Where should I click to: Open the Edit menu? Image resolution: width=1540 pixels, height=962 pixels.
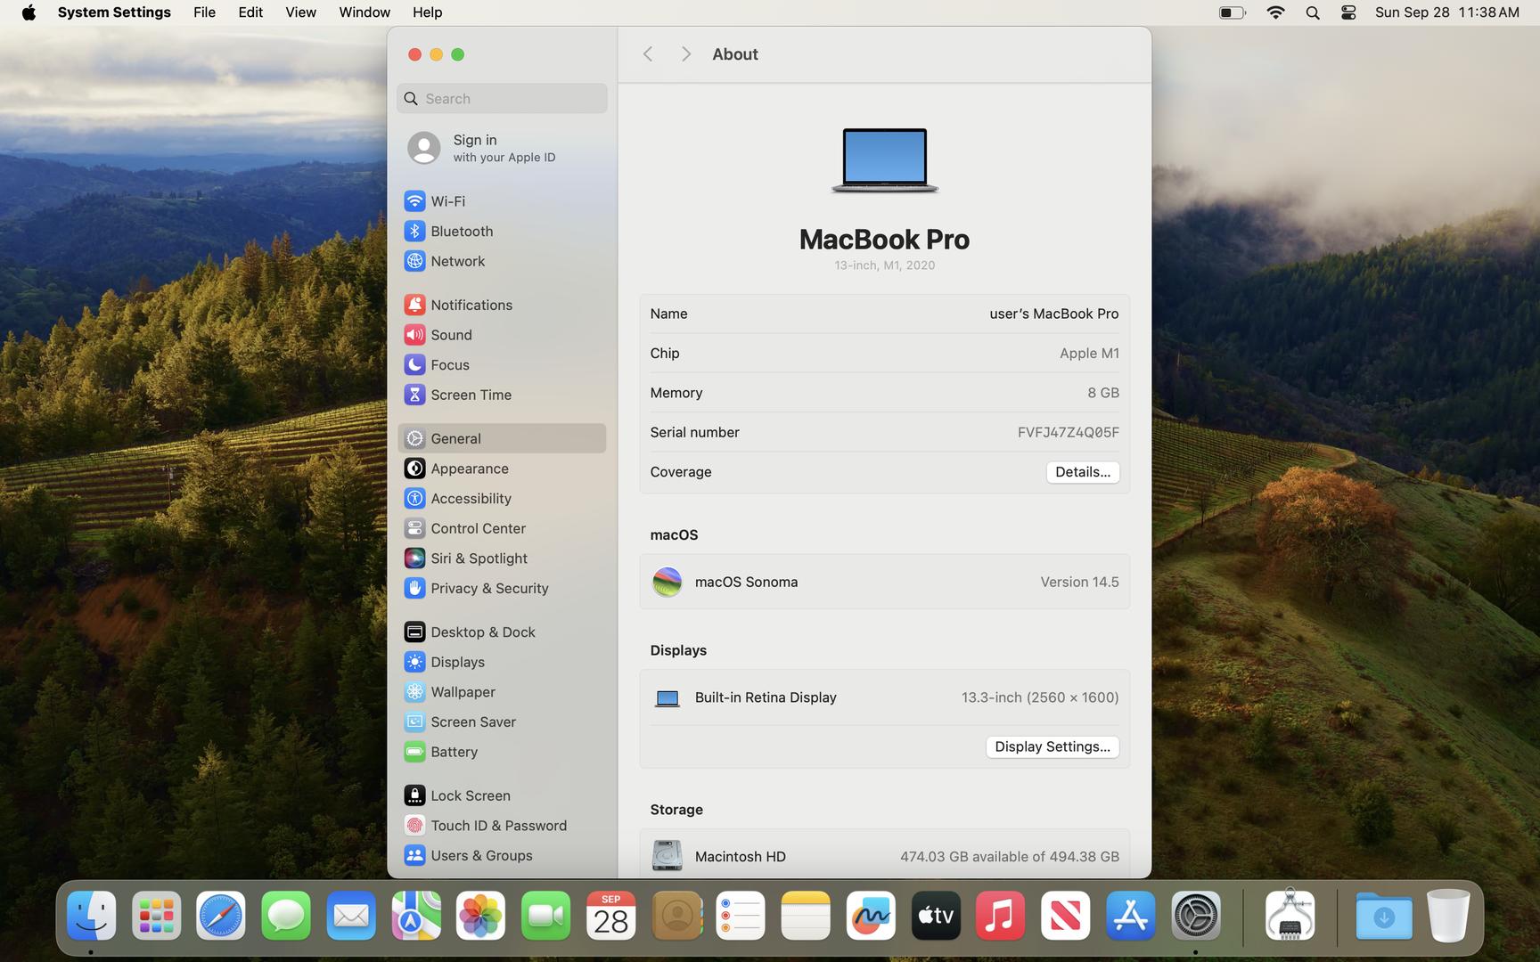coord(250,12)
